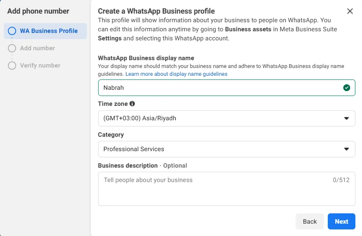Click the Time zone info icon
Screen dimensions: 362x236
coord(132,104)
